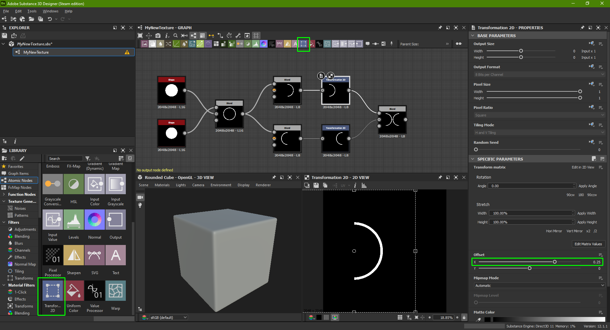Image resolution: width=610 pixels, height=330 pixels.
Task: Toggle Random Seed inheritance button
Action: (x=592, y=142)
